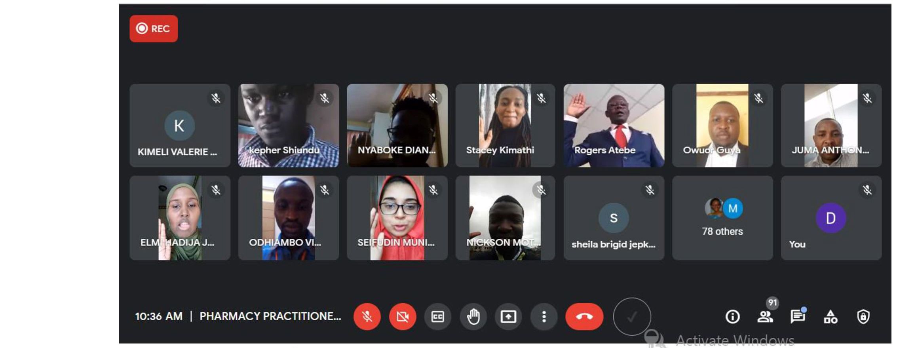Toggle the microphone mute button
The height and width of the screenshot is (348, 916).
[x=367, y=317]
